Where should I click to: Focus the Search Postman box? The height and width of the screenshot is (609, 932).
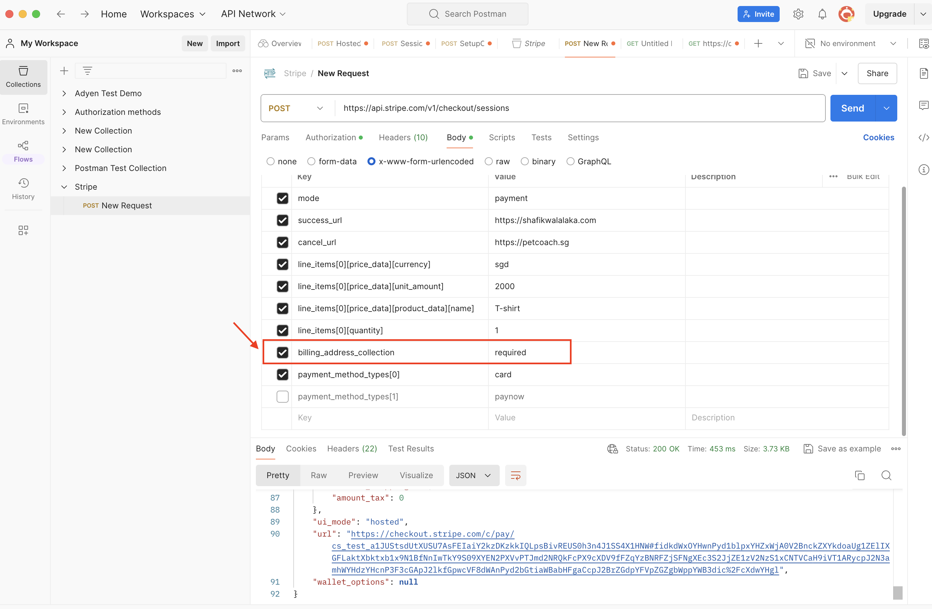[467, 14]
